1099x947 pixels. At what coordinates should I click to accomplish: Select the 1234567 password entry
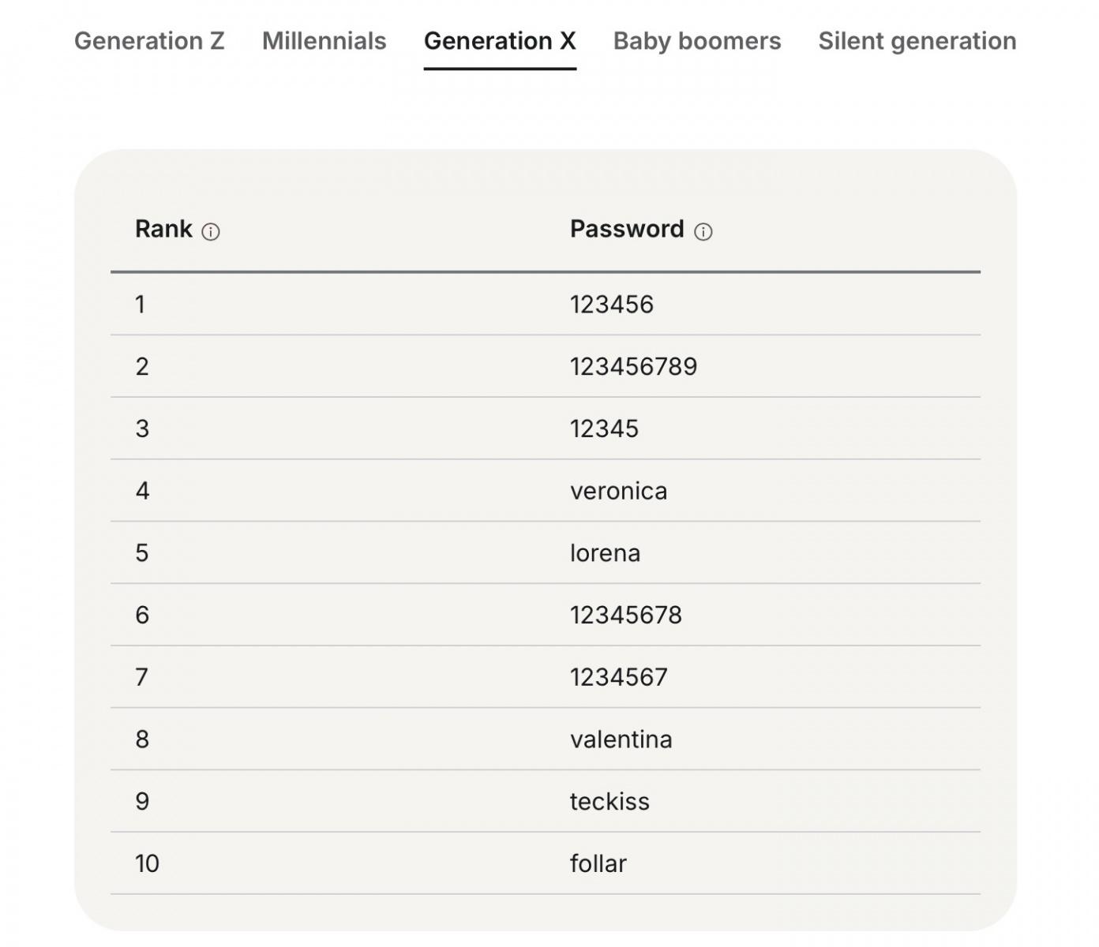coord(618,677)
